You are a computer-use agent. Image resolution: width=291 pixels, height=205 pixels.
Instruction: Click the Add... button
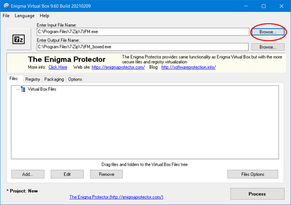[27, 174]
